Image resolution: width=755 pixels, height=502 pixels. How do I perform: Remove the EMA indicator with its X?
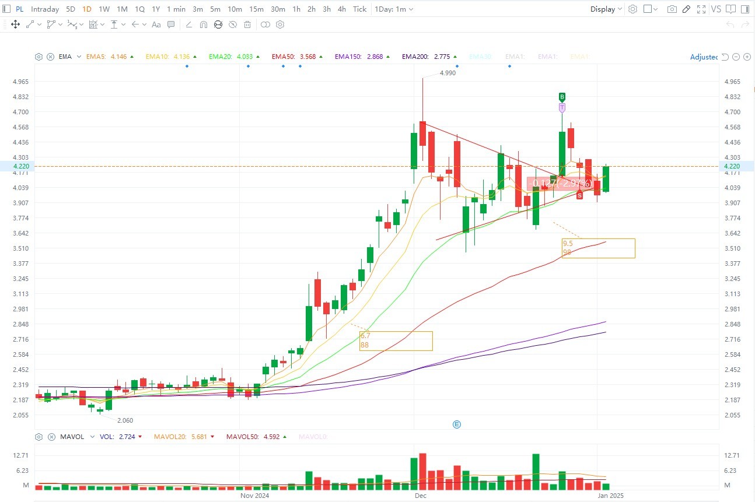(x=50, y=57)
